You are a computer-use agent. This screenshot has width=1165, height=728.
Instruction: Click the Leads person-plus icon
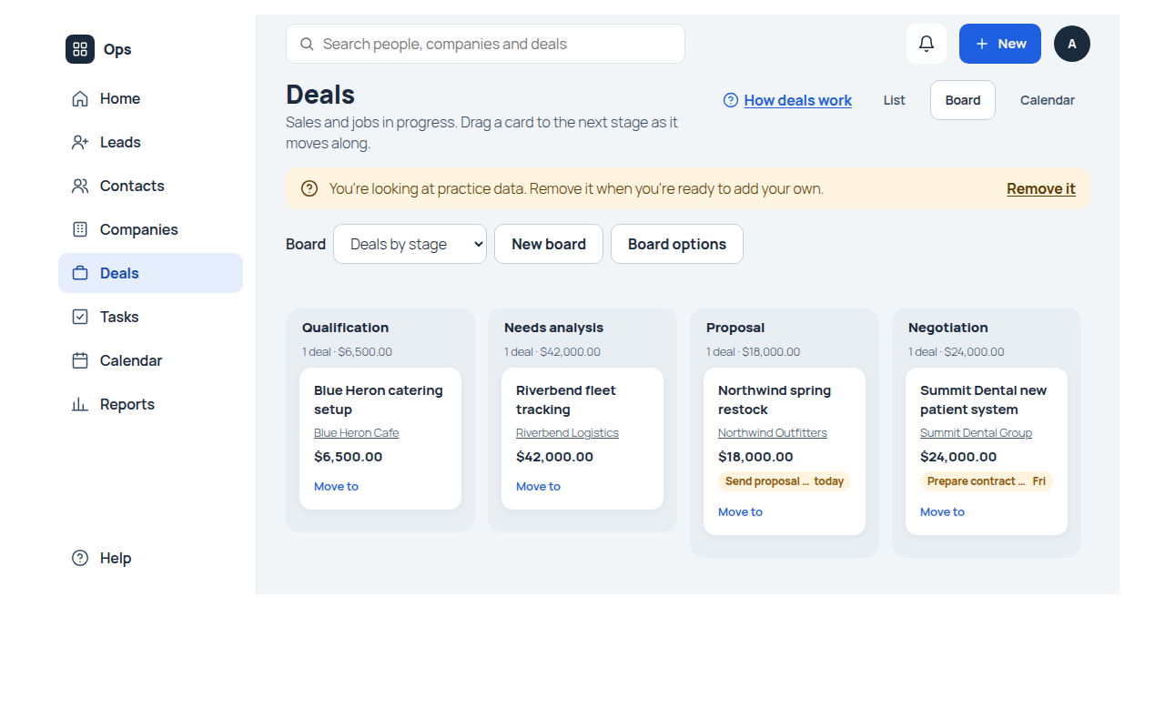80,142
